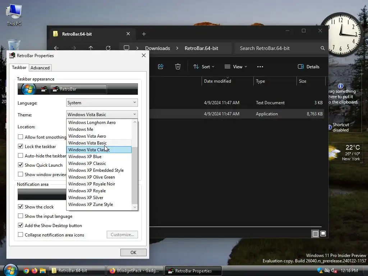Toggle the Details pane button
The image size is (368, 276).
click(308, 66)
